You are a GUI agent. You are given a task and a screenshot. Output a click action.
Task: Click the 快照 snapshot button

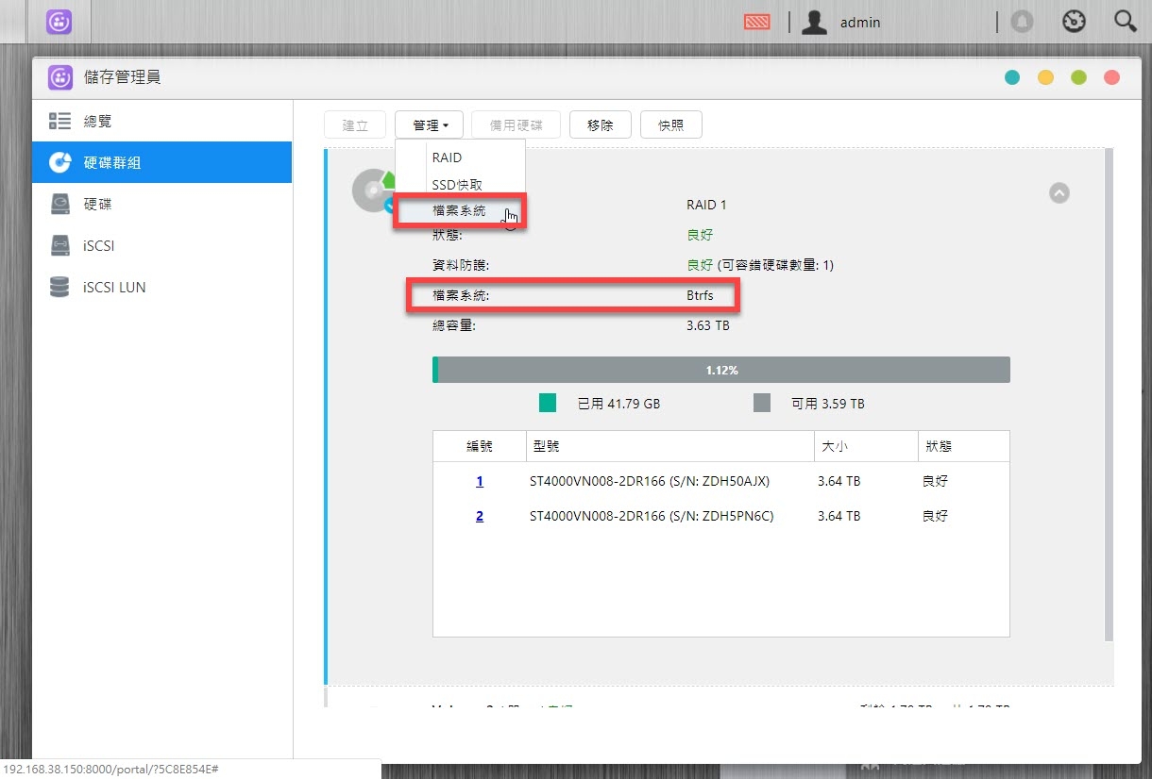(x=671, y=125)
